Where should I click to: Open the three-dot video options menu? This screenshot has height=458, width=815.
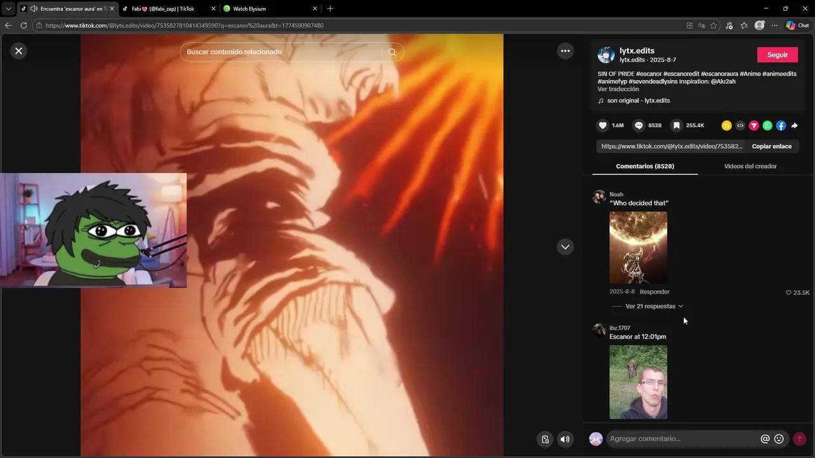[x=565, y=51]
